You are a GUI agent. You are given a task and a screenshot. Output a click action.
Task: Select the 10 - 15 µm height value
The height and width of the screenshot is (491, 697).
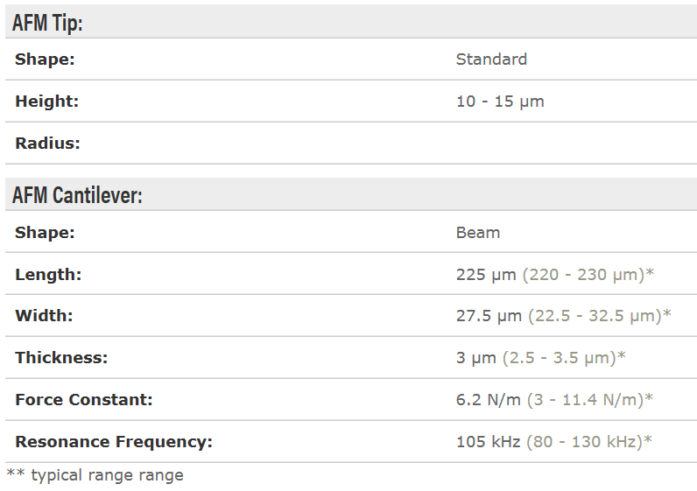[x=500, y=102]
